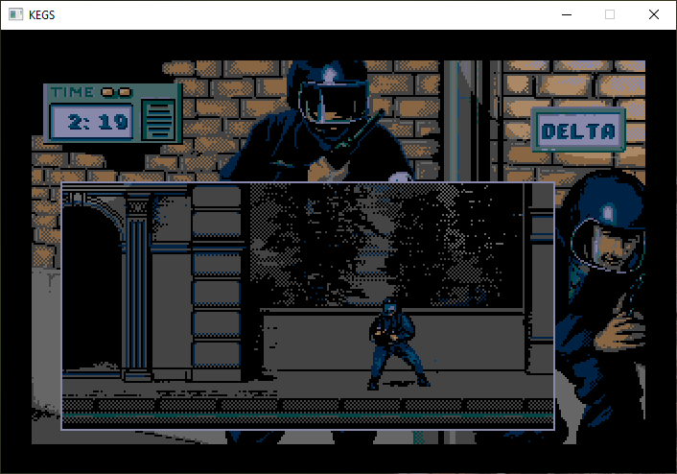Minimize the KEGS emulator window
This screenshot has width=677, height=474.
pos(567,14)
